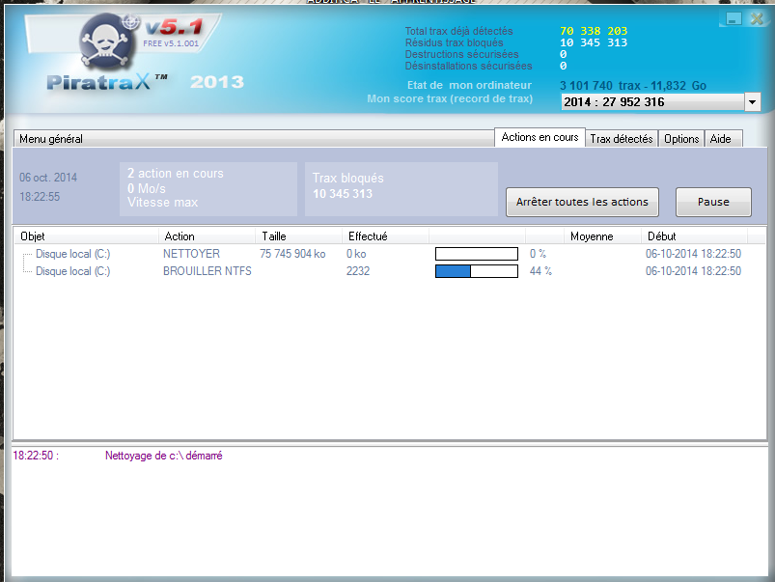The width and height of the screenshot is (775, 582).
Task: Click the FREE v5.1.001 version text
Action: coord(171,43)
